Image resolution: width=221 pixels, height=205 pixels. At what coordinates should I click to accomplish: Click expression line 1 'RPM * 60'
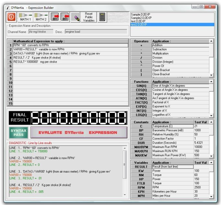[x=70, y=45]
